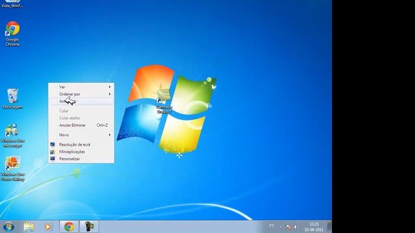Click the Ver submenu arrow
Image resolution: width=415 pixels, height=233 pixels.
(110, 87)
